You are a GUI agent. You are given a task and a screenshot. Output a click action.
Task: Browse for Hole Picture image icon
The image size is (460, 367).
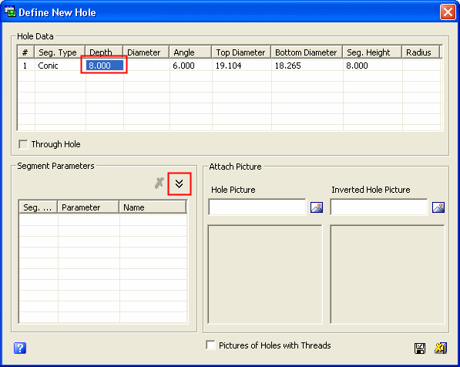(317, 207)
